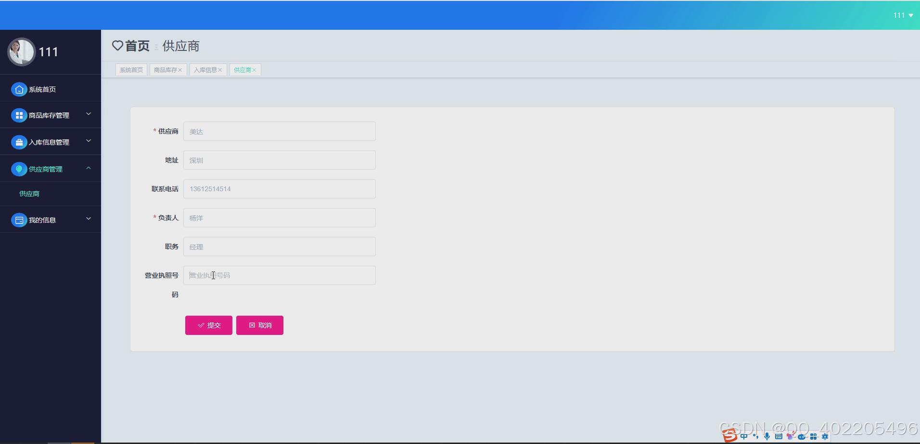Click the 入库信息管理 briefcase icon
Image resolution: width=920 pixels, height=444 pixels.
(x=19, y=141)
